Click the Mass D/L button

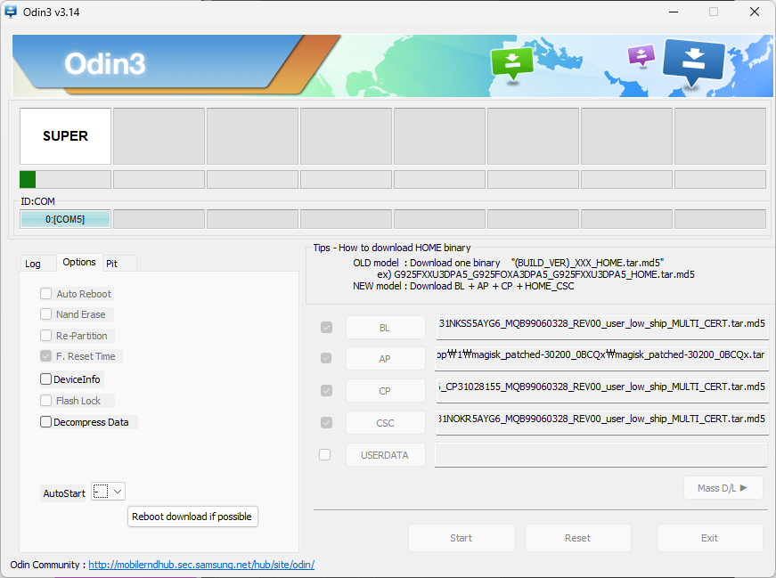pos(723,488)
